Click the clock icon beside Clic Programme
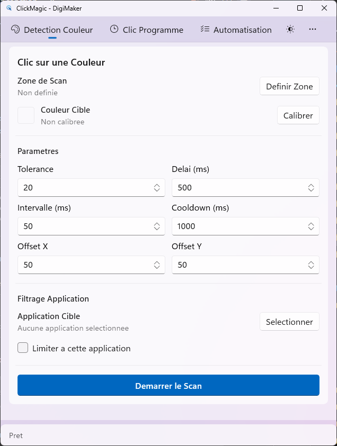Image resolution: width=337 pixels, height=446 pixels. pos(114,30)
